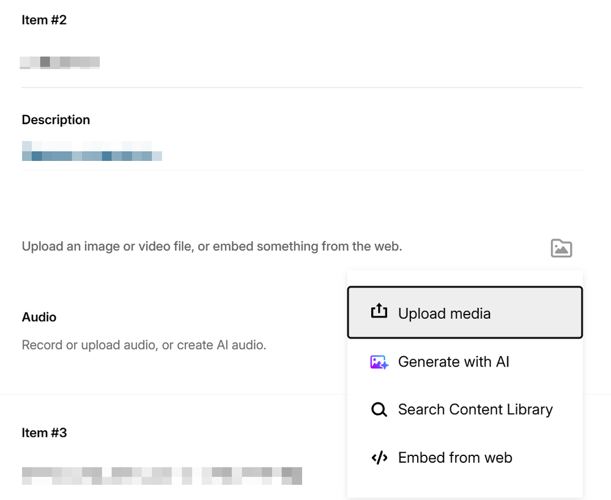Click the colorful AI sparkle image icon
Viewport: 611px width, 500px height.
pos(379,362)
